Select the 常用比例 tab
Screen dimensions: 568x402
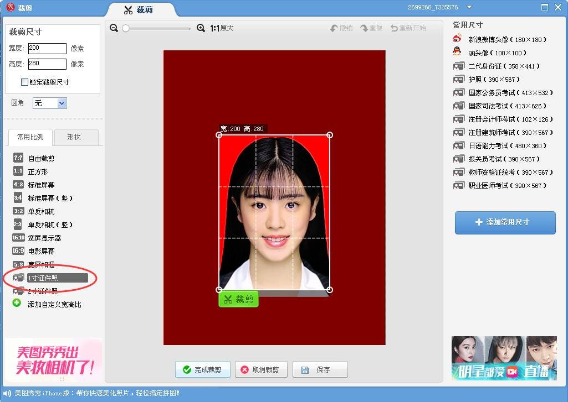click(x=30, y=137)
